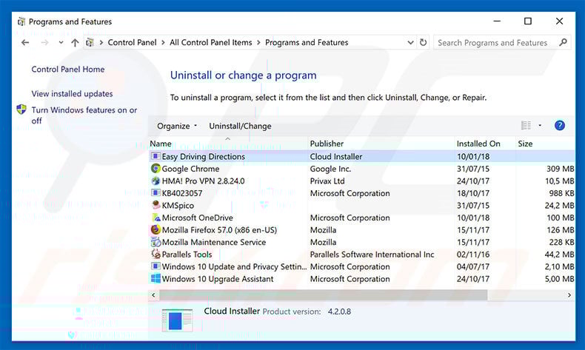585x350 pixels.
Task: Click All Control Panel Items breadcrumb
Action: (211, 42)
